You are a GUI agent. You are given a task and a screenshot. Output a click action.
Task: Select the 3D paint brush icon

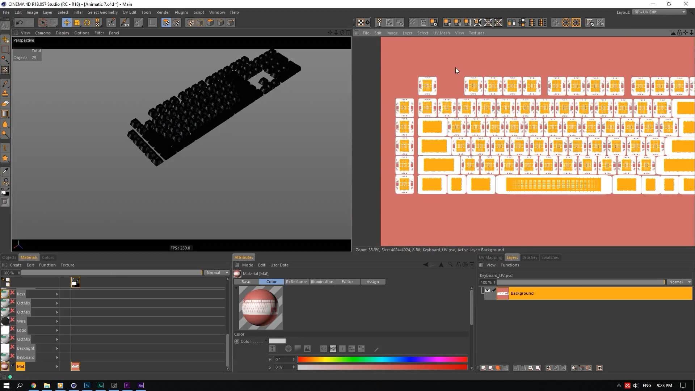click(x=125, y=23)
